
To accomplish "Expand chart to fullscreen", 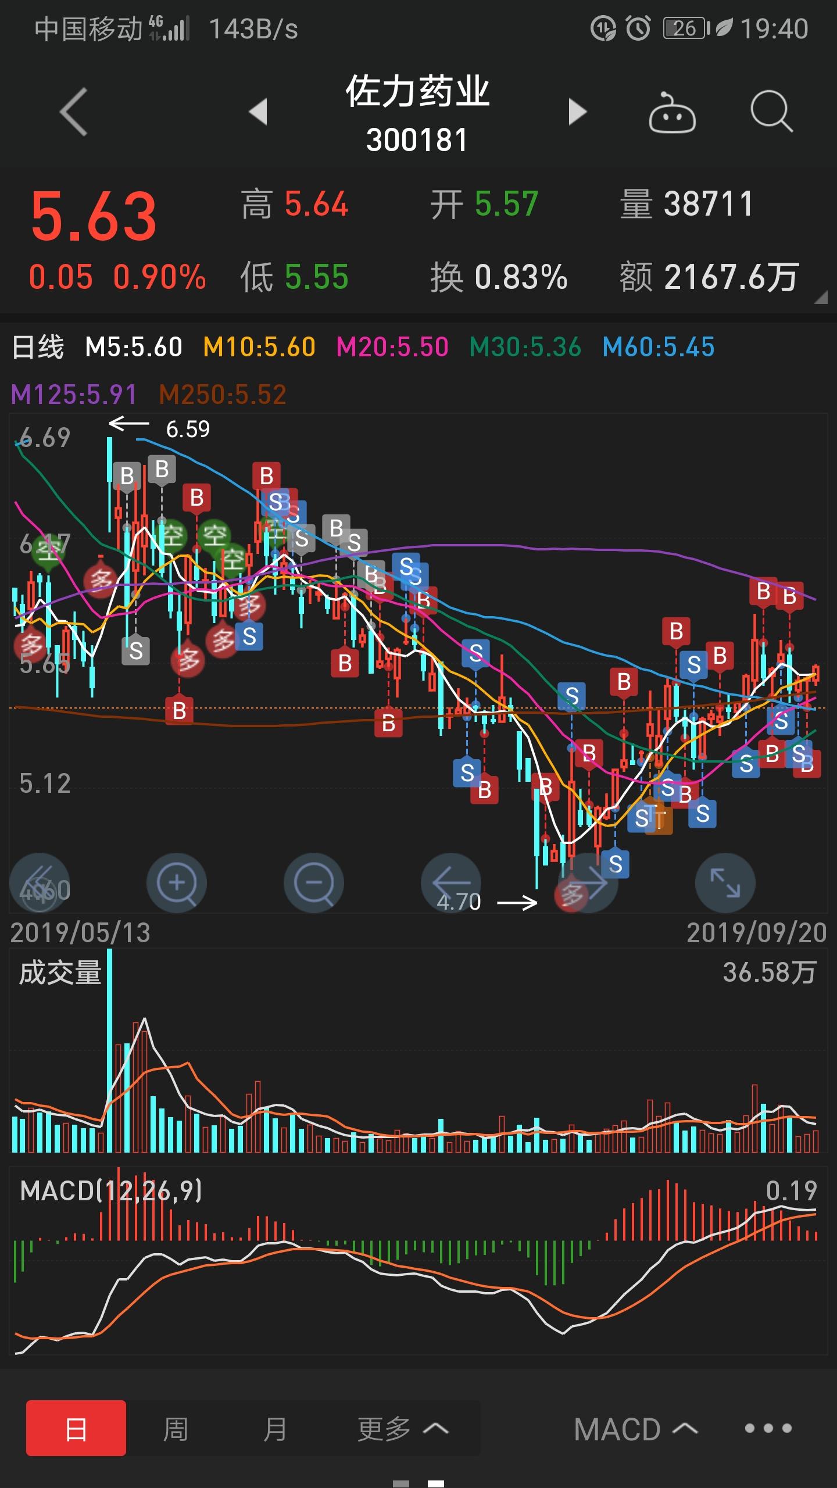I will point(725,883).
